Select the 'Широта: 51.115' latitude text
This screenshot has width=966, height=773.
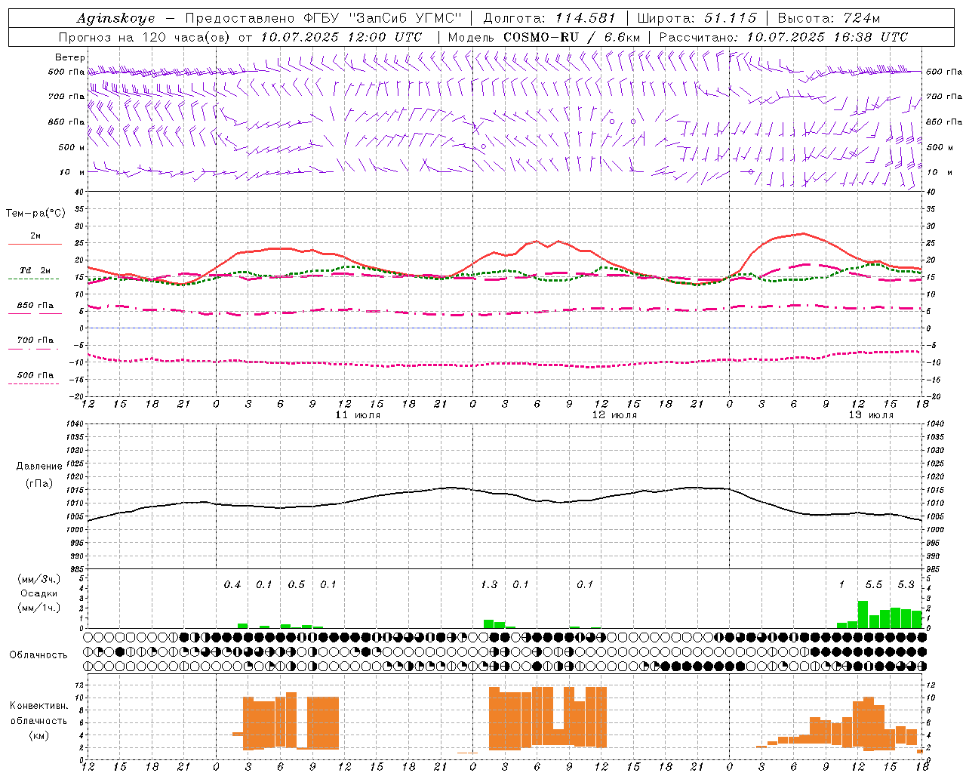tap(697, 18)
